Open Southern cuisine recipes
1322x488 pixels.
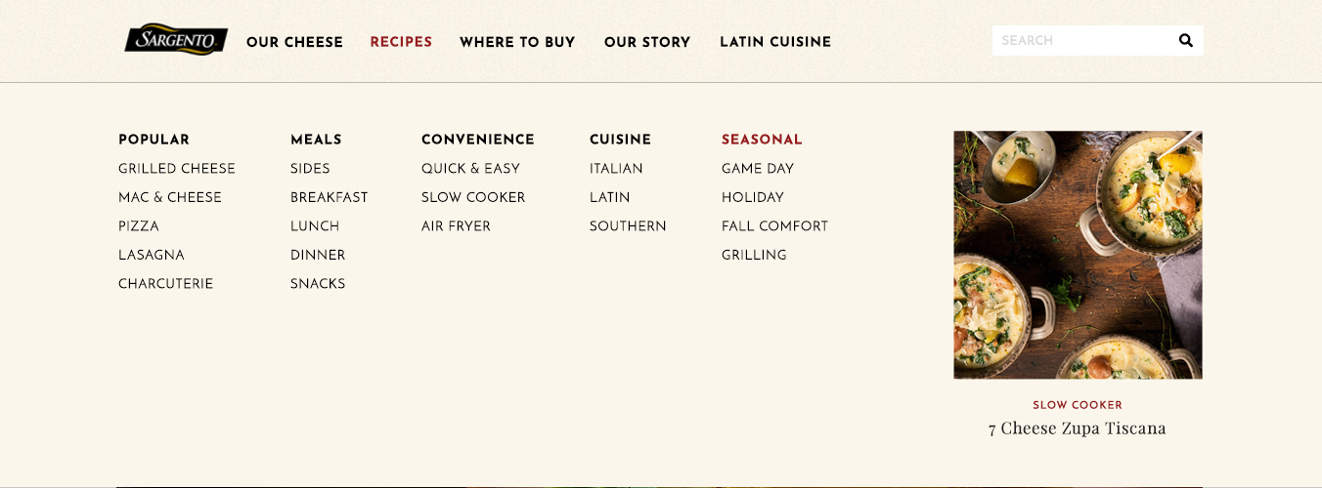coord(628,226)
